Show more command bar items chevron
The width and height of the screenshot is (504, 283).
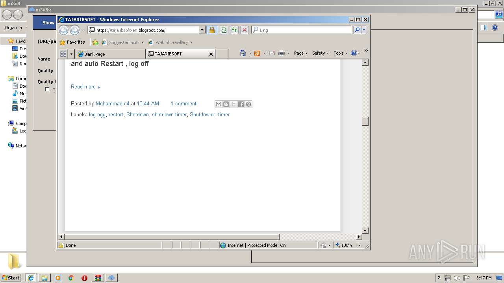pyautogui.click(x=366, y=51)
